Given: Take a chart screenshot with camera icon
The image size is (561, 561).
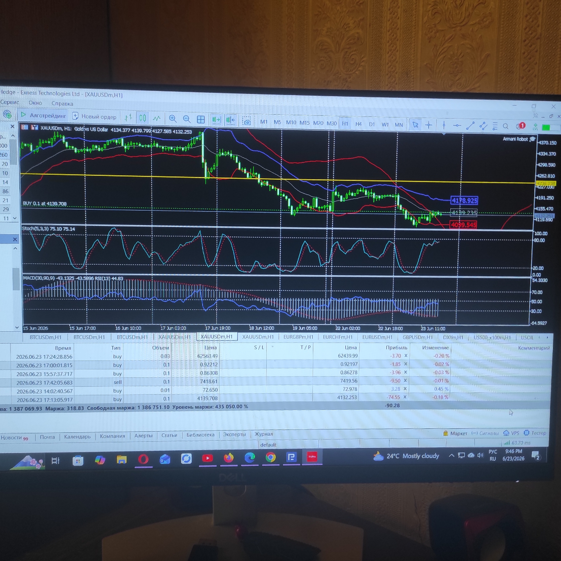Looking at the screenshot, I should click(x=247, y=121).
